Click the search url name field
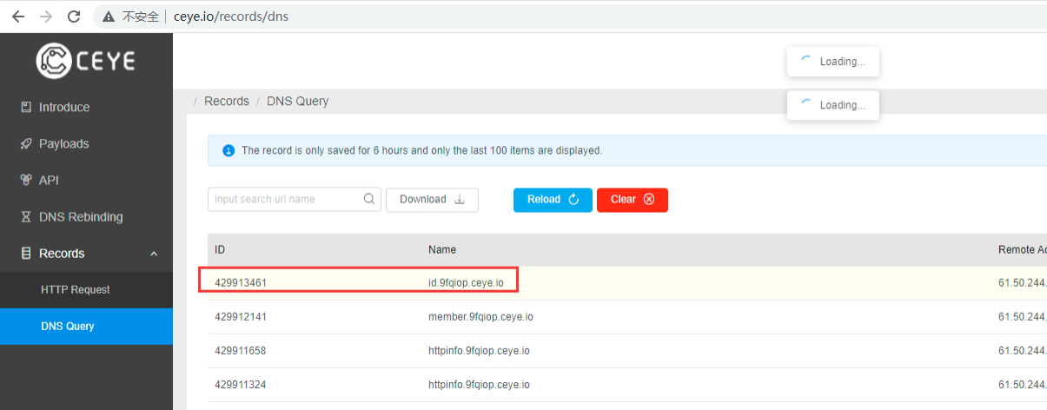 point(287,199)
